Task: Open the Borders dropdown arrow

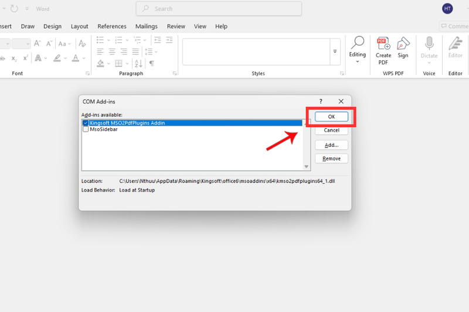Action: [x=127, y=64]
